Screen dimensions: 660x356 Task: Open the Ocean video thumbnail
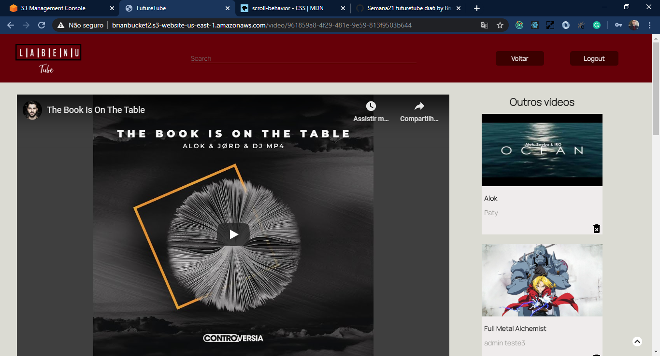(542, 150)
